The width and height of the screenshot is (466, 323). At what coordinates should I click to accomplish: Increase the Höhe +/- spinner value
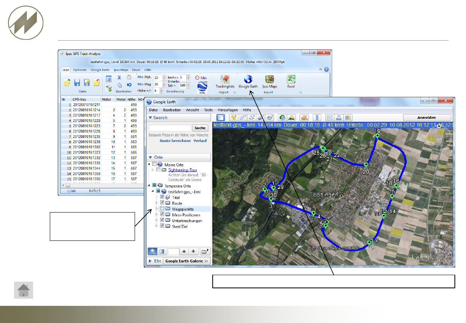tap(161, 89)
